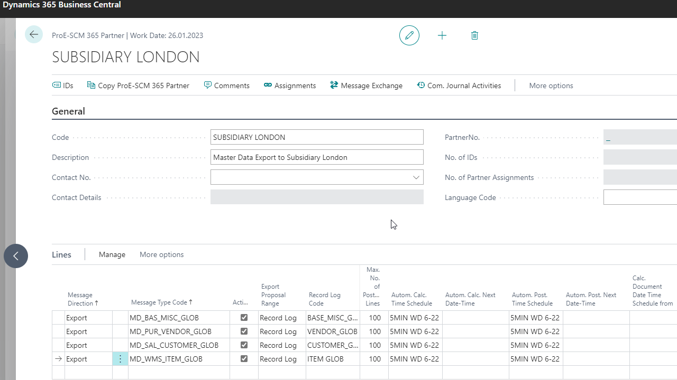Open Com. Journal Activities
This screenshot has height=380, width=677.
[459, 85]
